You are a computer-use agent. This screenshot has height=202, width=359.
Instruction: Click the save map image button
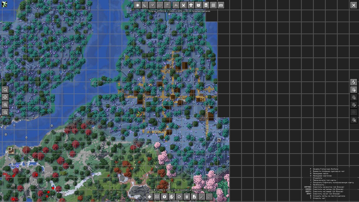click(194, 197)
